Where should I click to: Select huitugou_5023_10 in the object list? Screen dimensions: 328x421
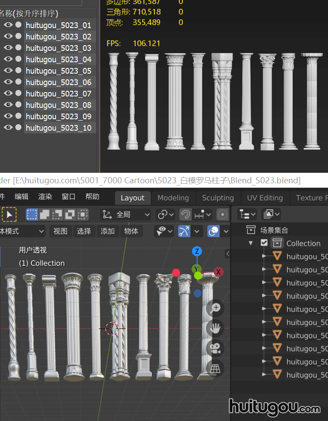59,128
